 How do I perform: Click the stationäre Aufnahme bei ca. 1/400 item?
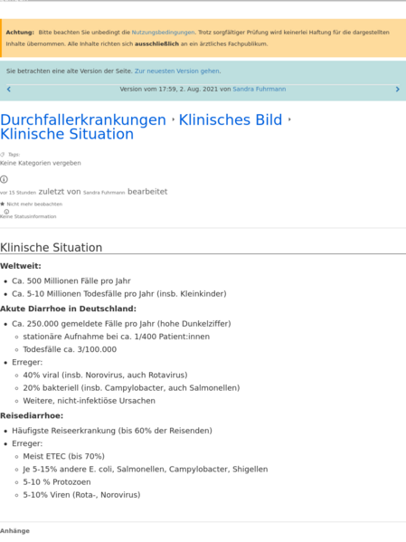click(x=116, y=337)
